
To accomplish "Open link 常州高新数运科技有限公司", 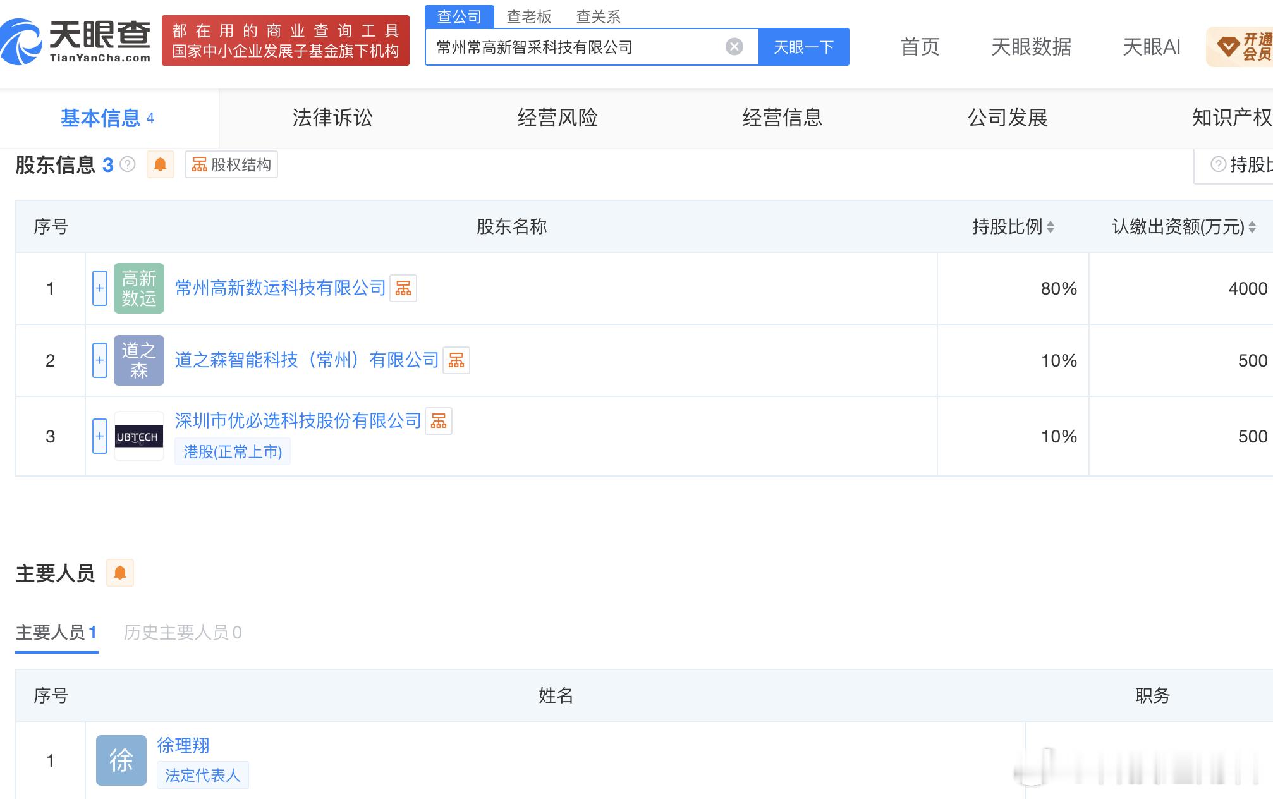I will tap(280, 288).
